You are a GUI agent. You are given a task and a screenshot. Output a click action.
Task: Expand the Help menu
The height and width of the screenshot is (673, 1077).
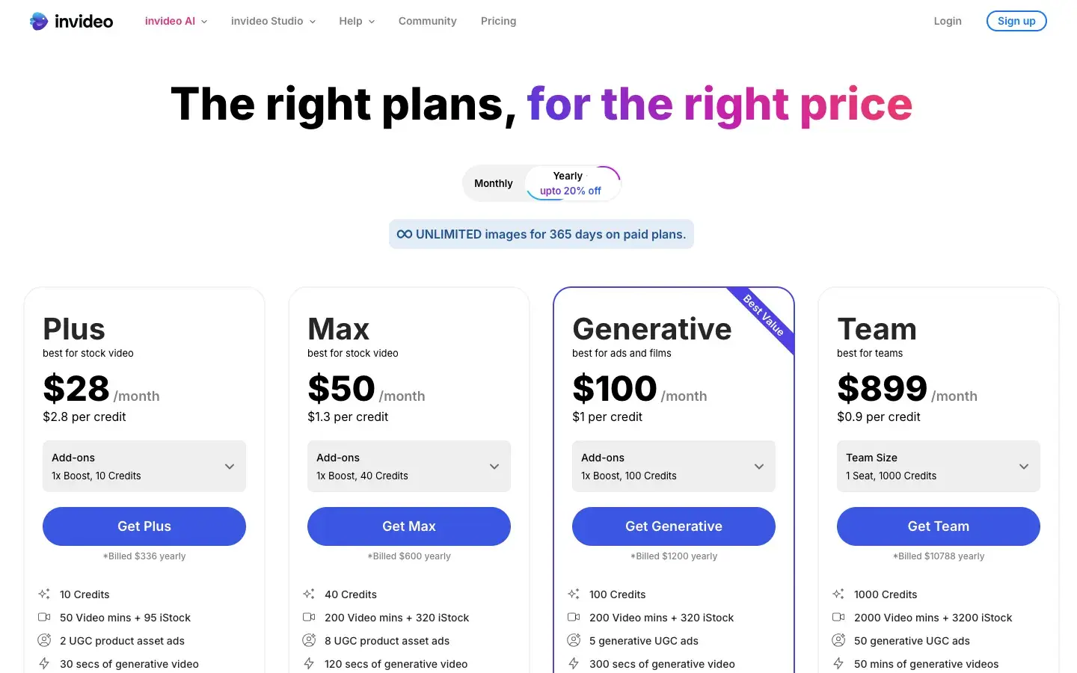[357, 21]
